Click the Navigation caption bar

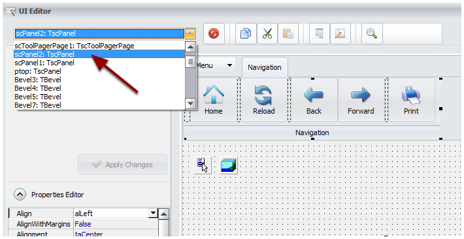coord(312,133)
